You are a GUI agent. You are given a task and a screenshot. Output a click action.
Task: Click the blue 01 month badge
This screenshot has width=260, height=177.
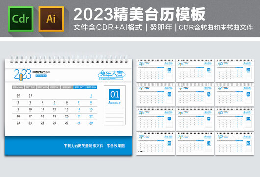click(114, 94)
